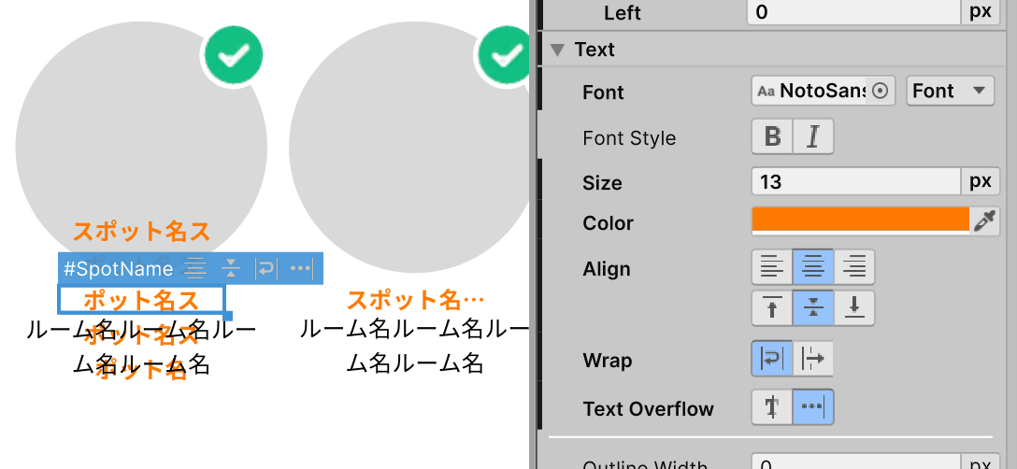Click ellipsis overflow icon in #SpotName canvas header
Image resolution: width=1017 pixels, height=469 pixels.
click(300, 269)
